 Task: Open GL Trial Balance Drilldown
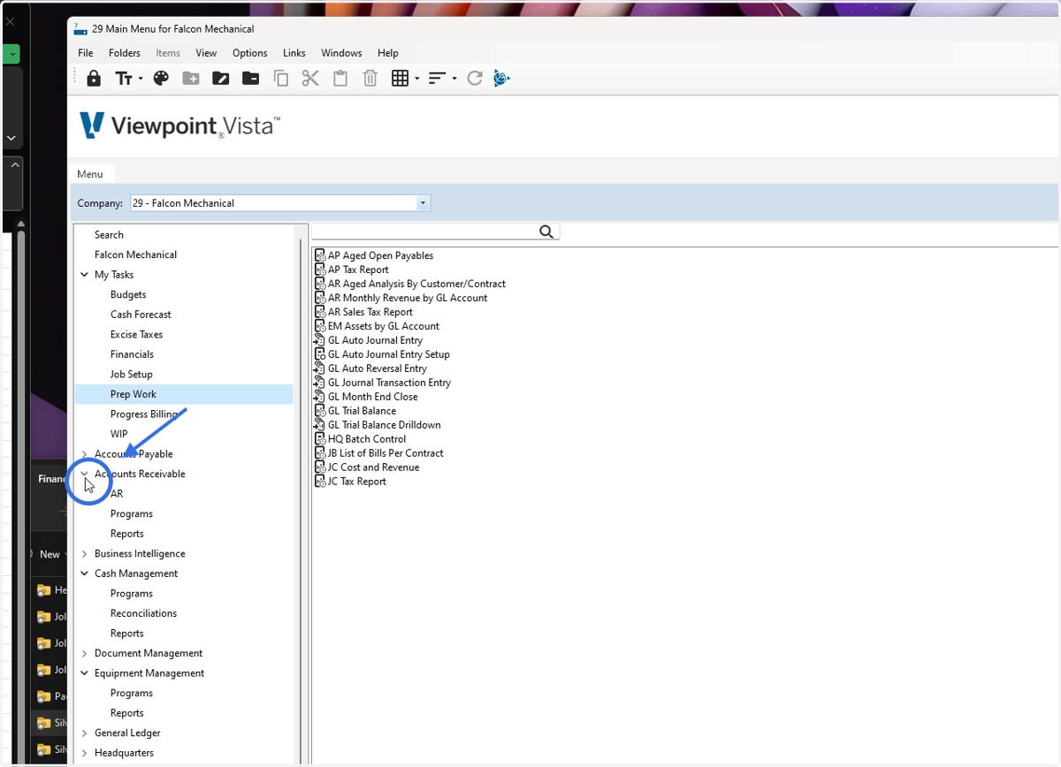coord(384,425)
